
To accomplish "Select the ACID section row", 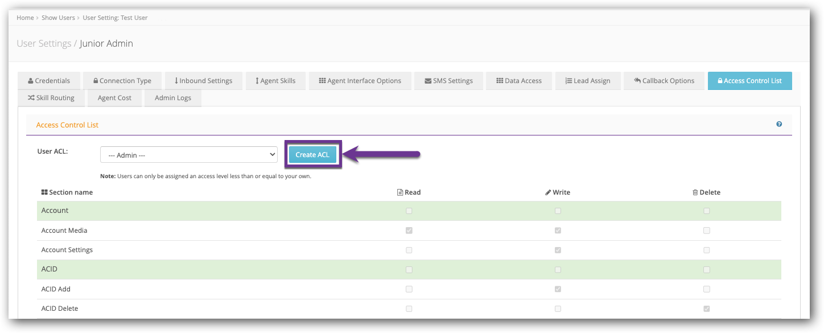I will click(x=49, y=269).
